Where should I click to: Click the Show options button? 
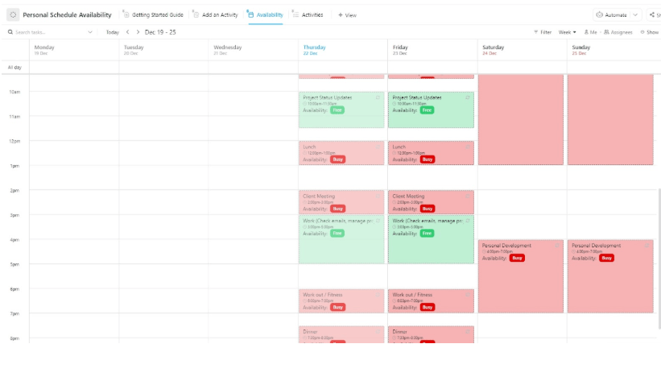click(650, 32)
